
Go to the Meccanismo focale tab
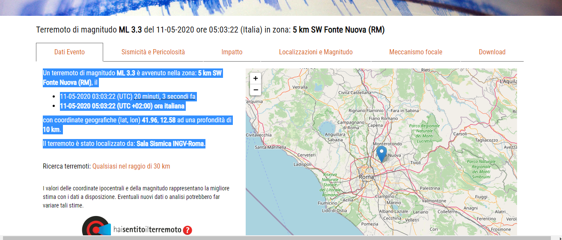click(x=416, y=52)
